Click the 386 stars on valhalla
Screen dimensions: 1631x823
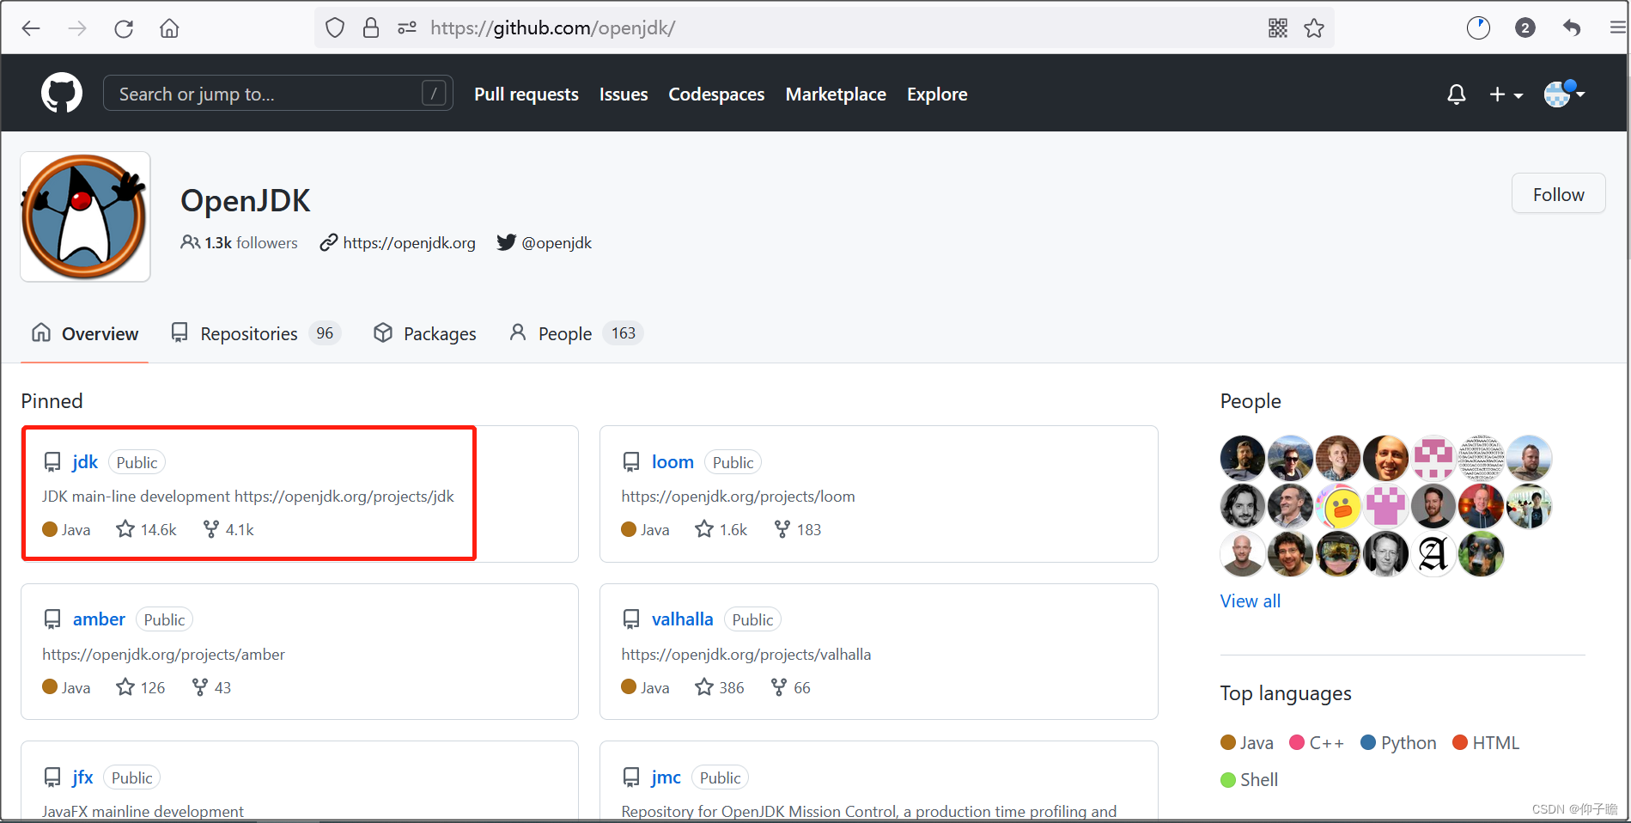click(x=720, y=688)
